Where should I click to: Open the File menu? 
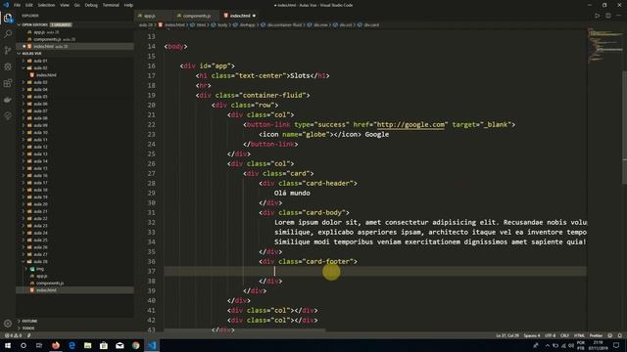18,5
